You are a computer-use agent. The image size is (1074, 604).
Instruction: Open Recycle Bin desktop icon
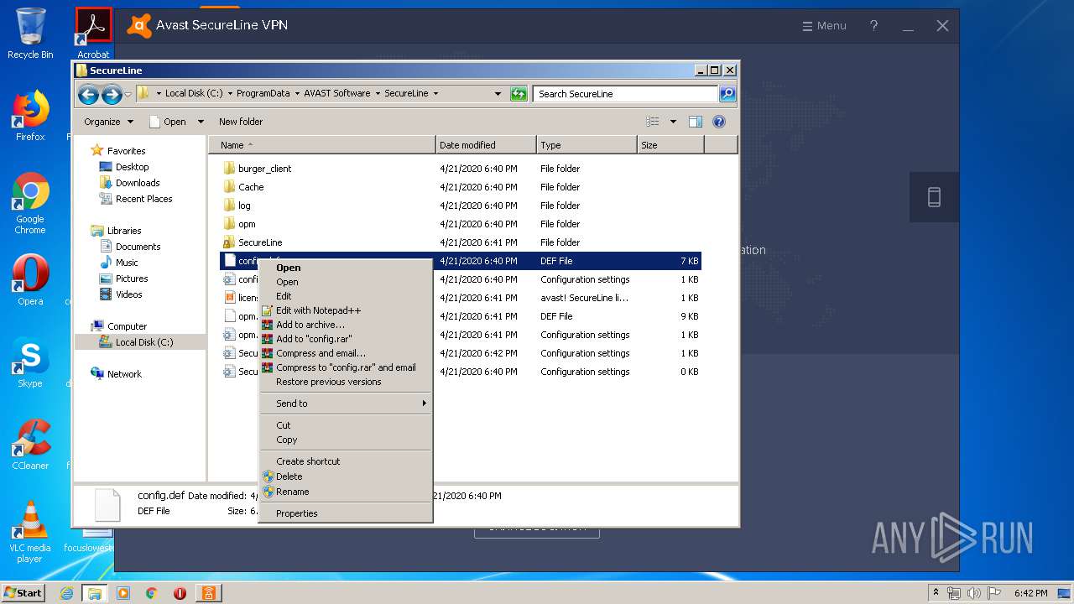point(30,34)
